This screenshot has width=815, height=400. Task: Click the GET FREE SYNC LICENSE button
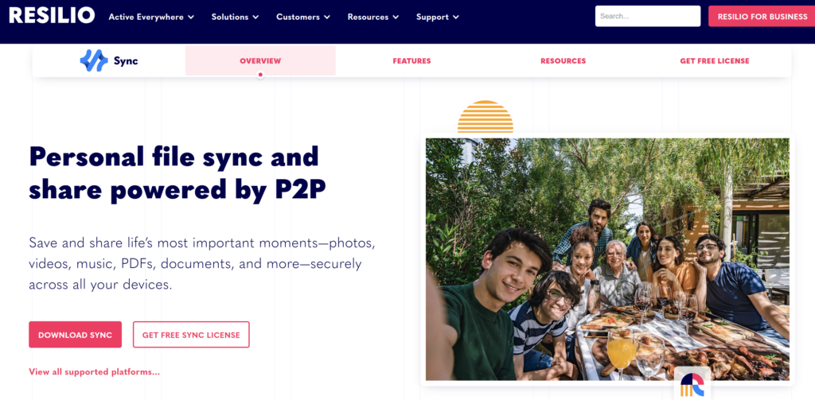click(x=191, y=335)
